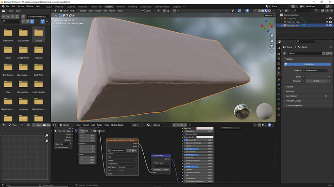Click the pin icon in properties breadcrumb

click(x=331, y=47)
